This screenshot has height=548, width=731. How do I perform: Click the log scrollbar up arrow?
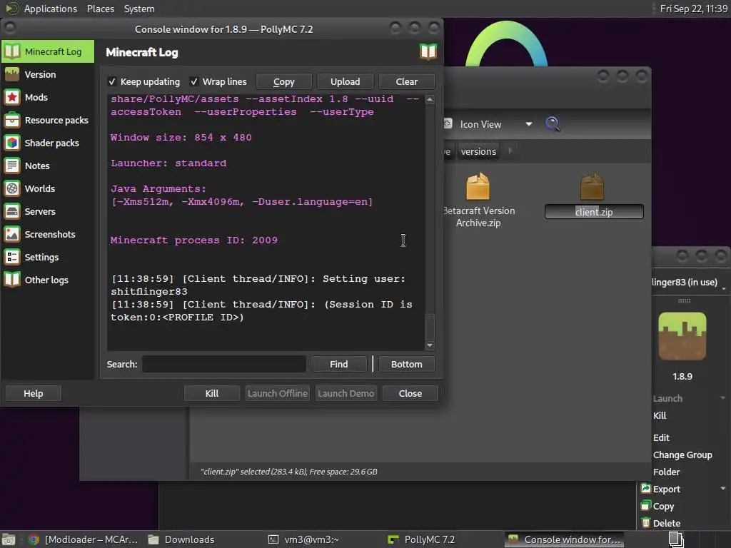click(x=430, y=99)
